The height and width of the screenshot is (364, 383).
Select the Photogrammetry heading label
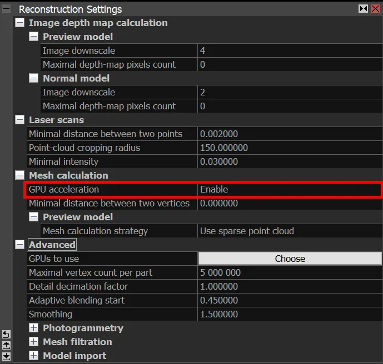click(83, 328)
